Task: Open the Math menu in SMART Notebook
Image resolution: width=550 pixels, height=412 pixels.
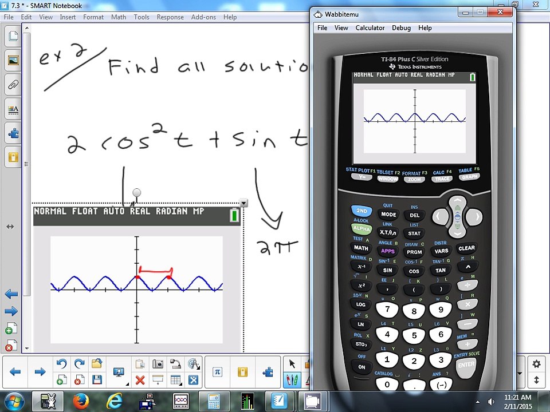Action: click(x=119, y=17)
